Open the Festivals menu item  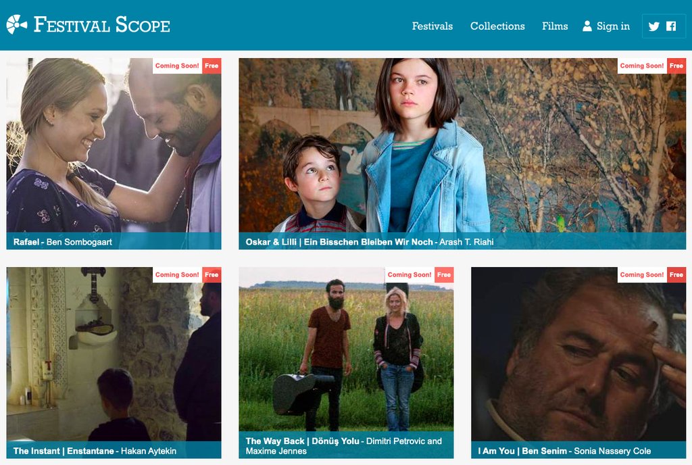(x=432, y=26)
